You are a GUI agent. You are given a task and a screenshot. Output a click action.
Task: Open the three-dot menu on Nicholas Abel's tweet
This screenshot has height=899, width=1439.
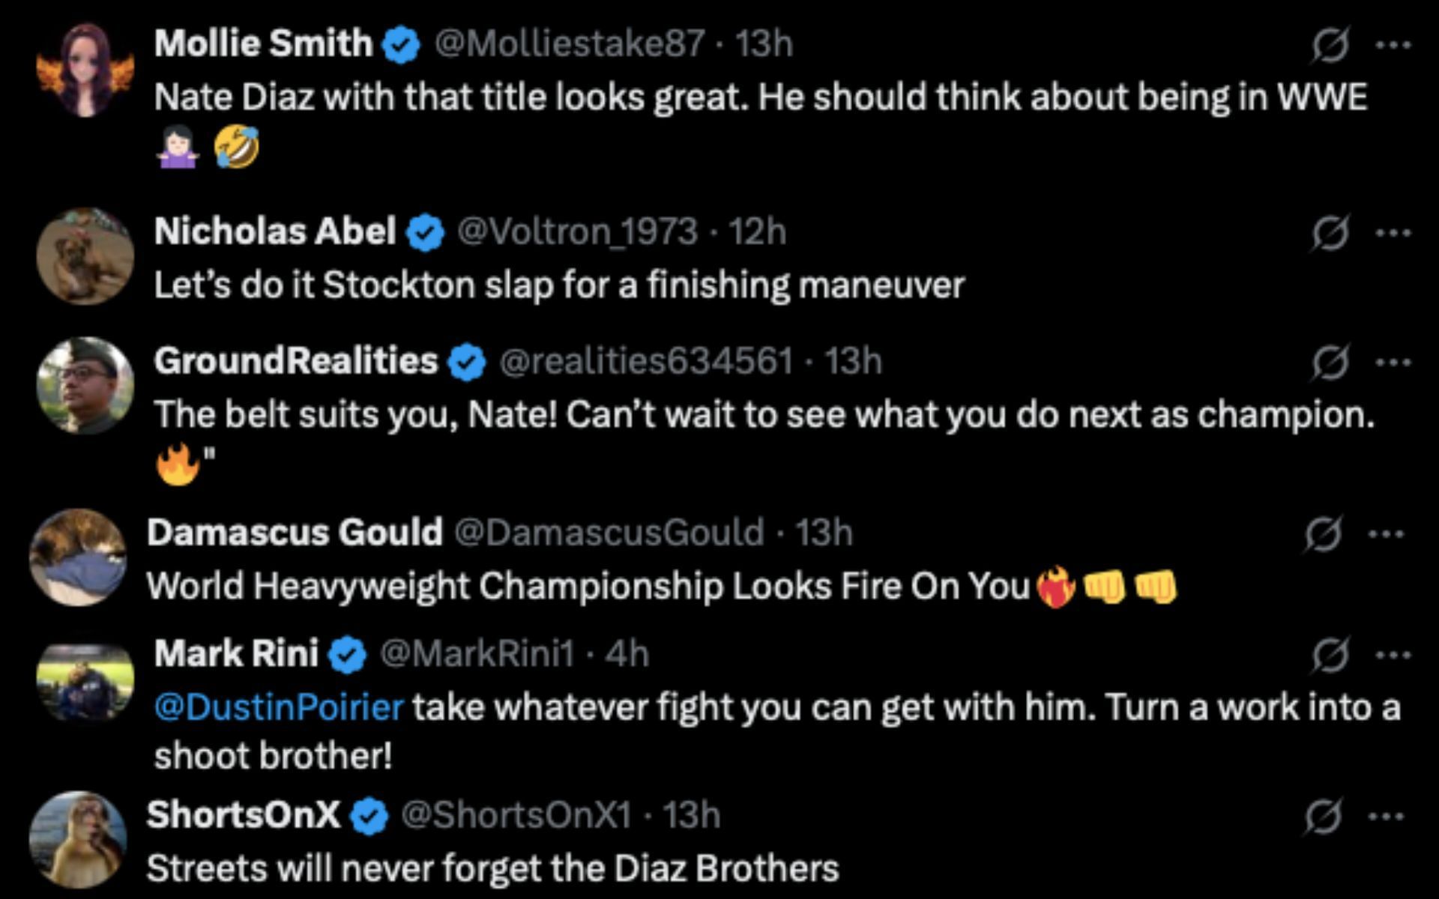coord(1393,233)
